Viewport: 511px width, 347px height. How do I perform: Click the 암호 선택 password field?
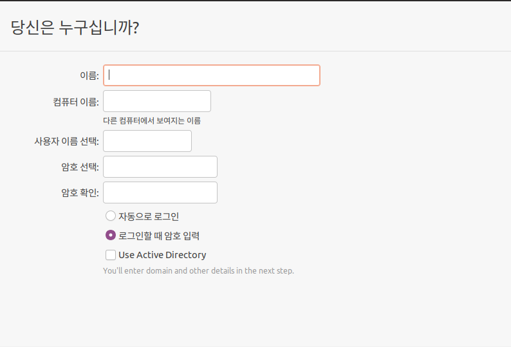click(x=160, y=167)
